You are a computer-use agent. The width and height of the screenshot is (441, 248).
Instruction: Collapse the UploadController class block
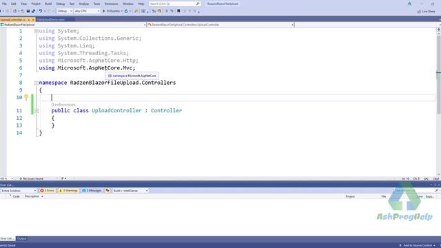(37, 110)
